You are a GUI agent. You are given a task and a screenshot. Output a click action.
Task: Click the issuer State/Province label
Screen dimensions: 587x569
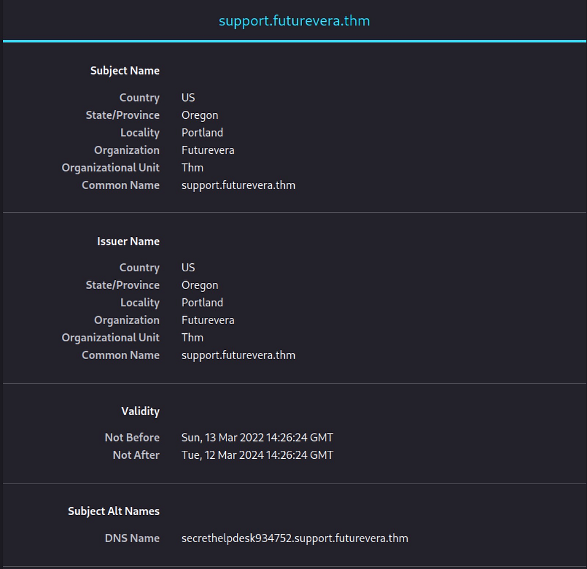pyautogui.click(x=123, y=285)
